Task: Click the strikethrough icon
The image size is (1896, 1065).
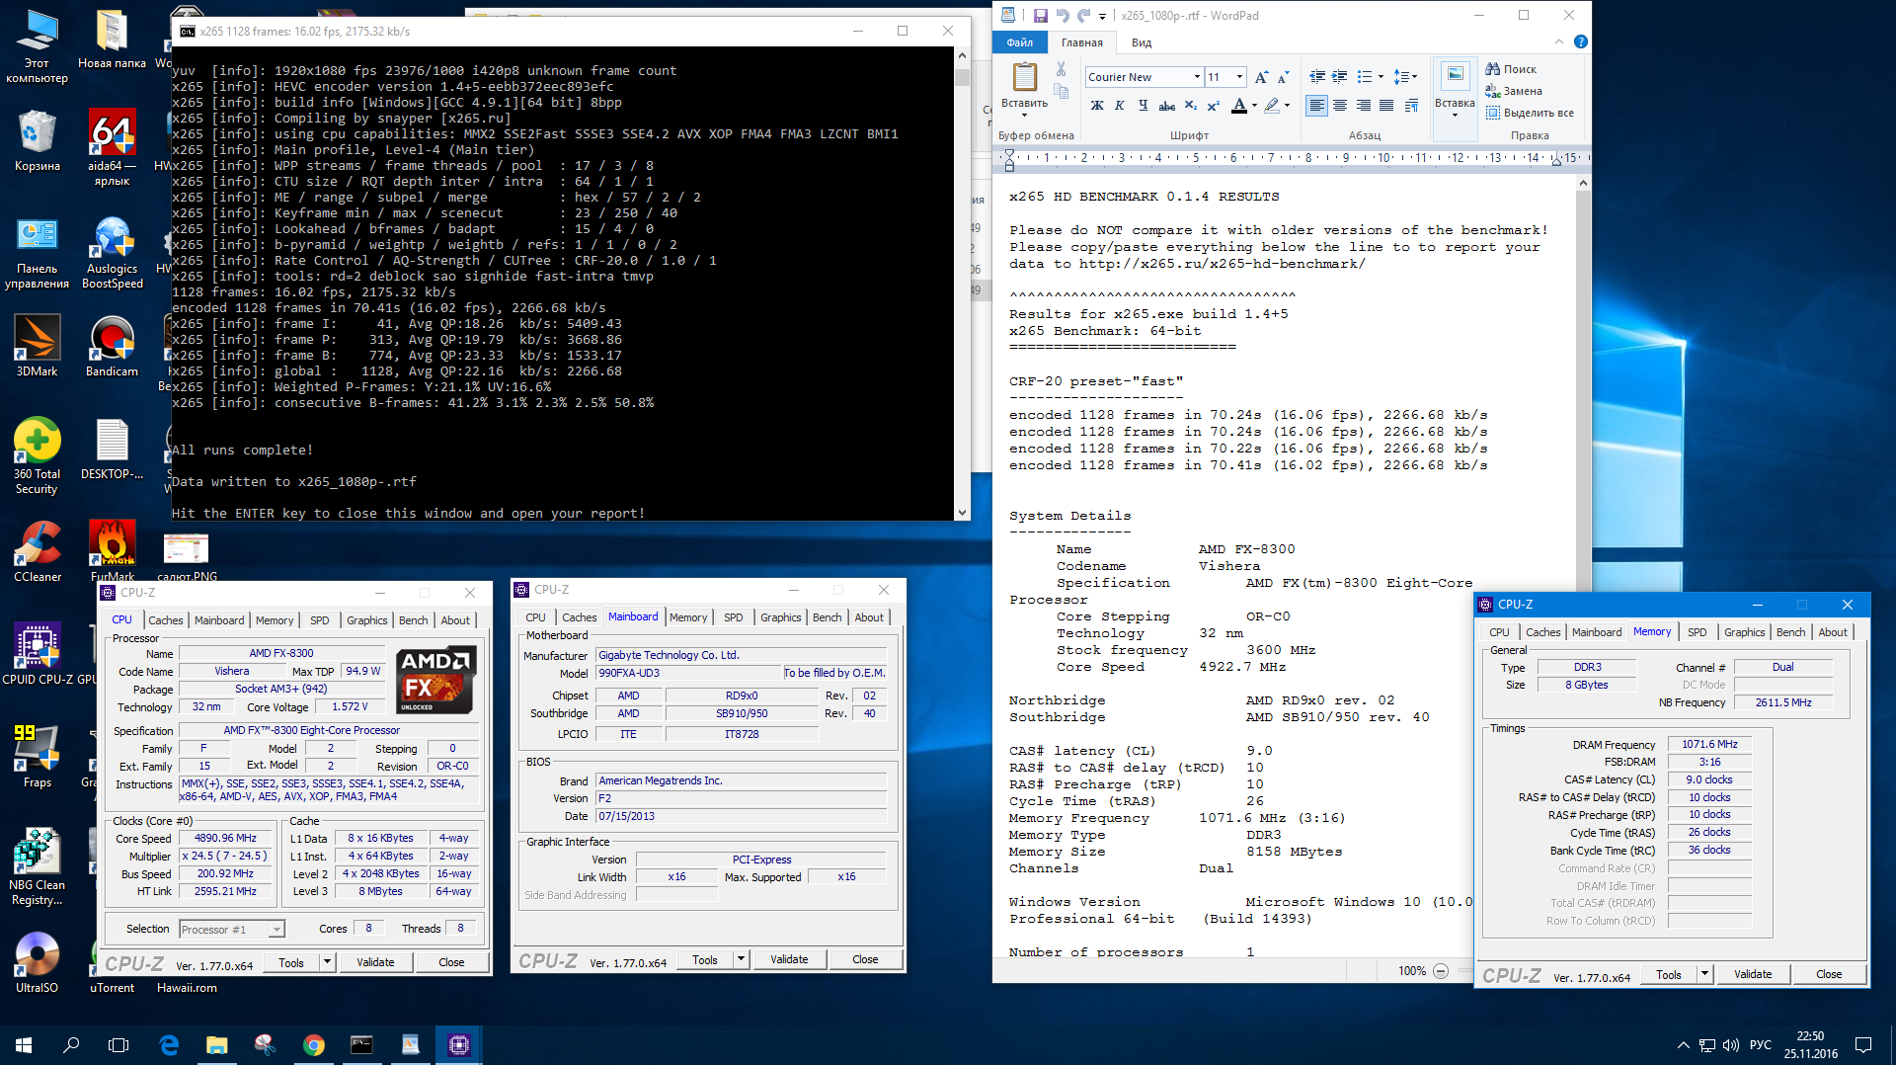Action: pyautogui.click(x=1166, y=106)
